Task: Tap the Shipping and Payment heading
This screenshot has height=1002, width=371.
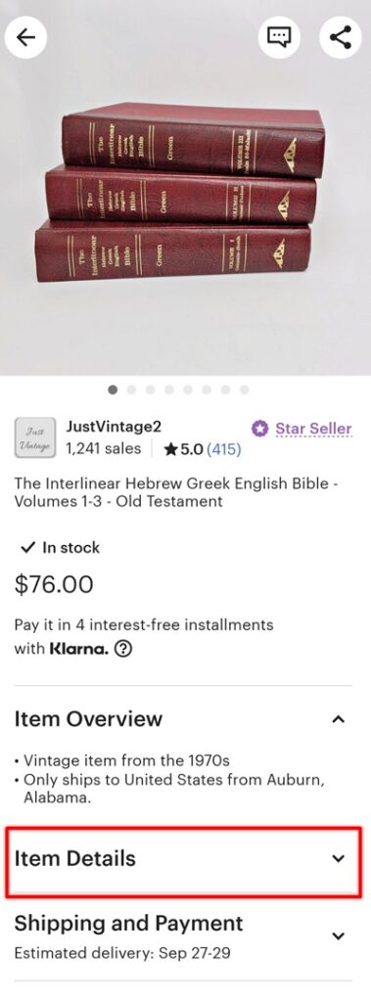Action: pyautogui.click(x=128, y=923)
